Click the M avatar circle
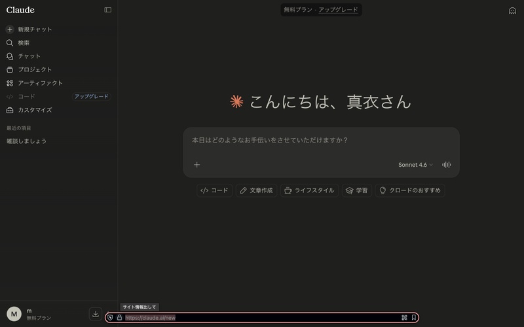 (14, 314)
